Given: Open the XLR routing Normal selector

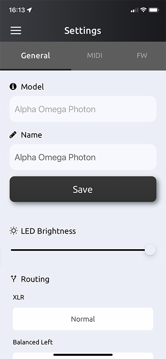Looking at the screenshot, I should (83, 319).
